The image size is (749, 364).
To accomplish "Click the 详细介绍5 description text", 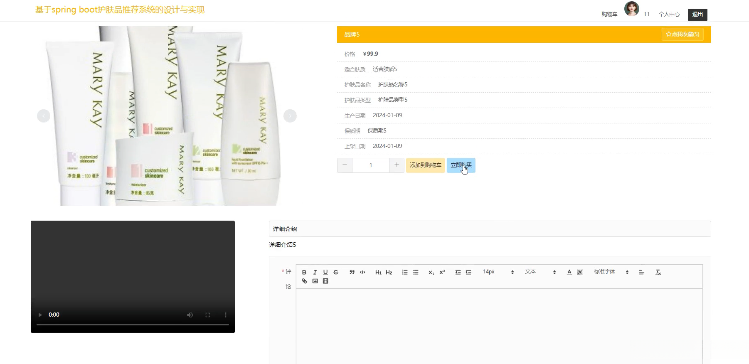I will point(283,245).
